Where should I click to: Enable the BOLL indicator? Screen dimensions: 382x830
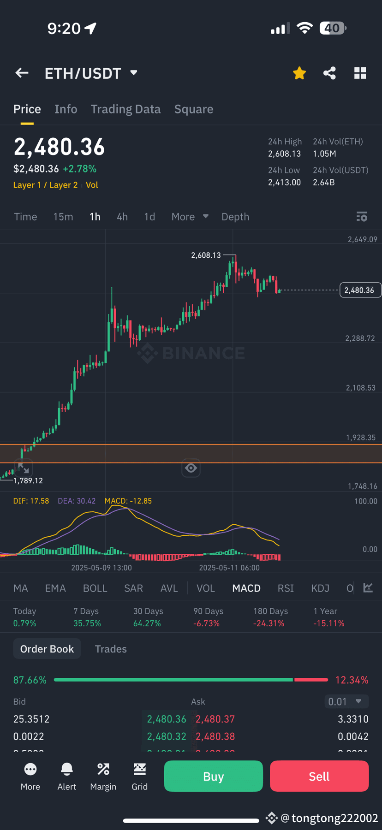[x=95, y=588]
